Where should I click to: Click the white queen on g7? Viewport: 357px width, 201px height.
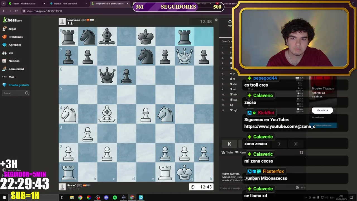pyautogui.click(x=184, y=56)
